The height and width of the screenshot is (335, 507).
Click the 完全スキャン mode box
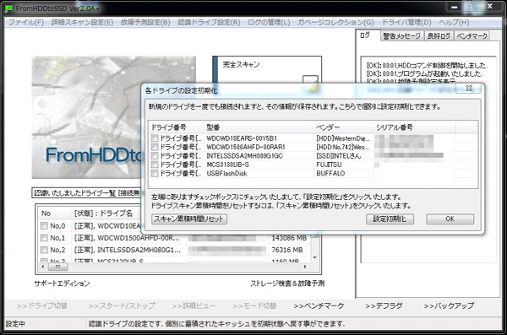[267, 70]
